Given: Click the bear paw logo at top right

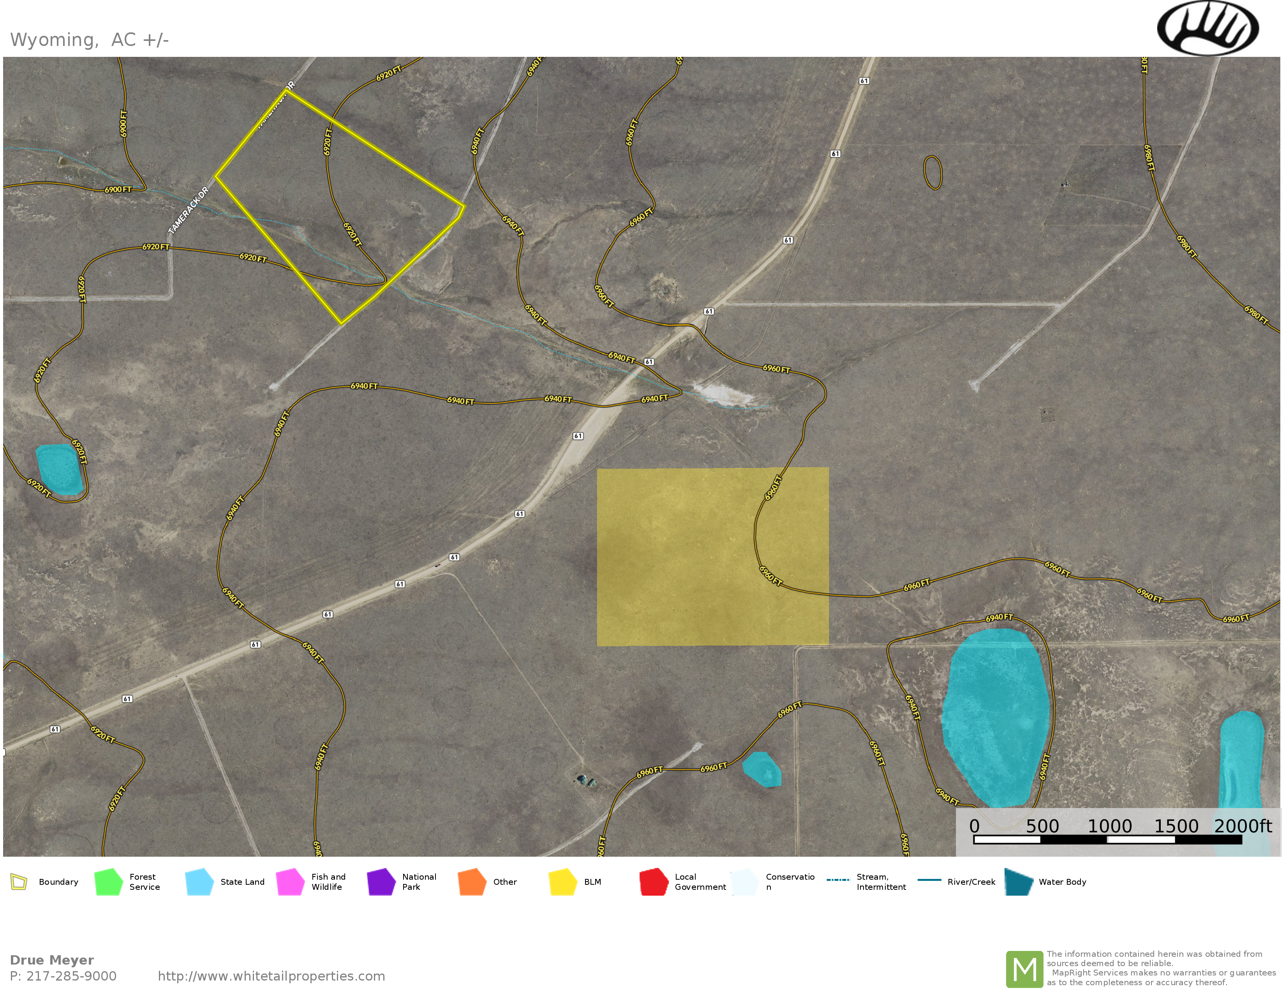Looking at the screenshot, I should click(1207, 28).
